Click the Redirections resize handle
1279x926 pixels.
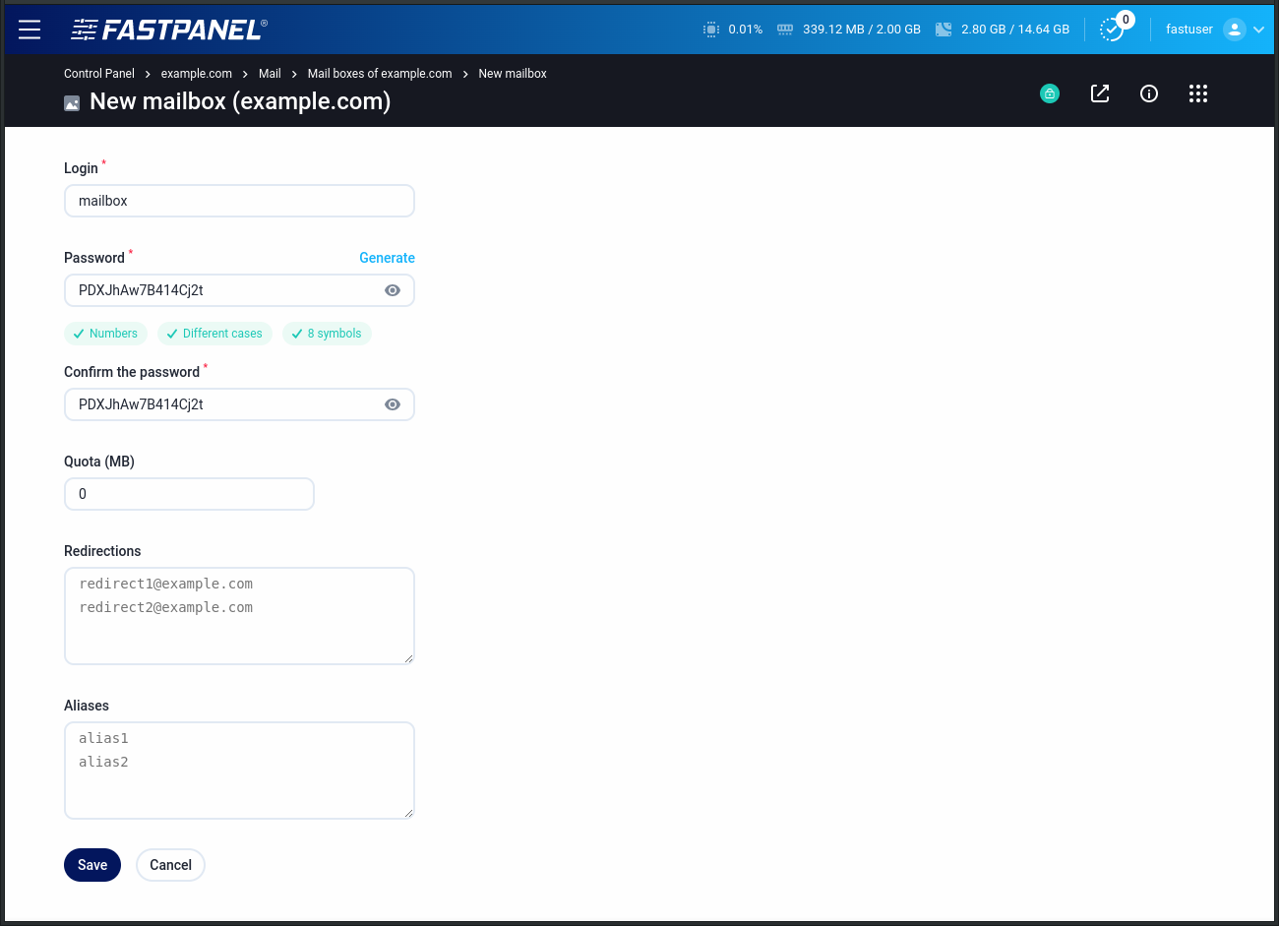point(408,658)
